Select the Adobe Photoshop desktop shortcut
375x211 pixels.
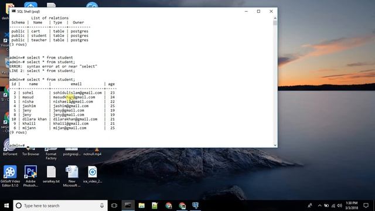pyautogui.click(x=30, y=176)
